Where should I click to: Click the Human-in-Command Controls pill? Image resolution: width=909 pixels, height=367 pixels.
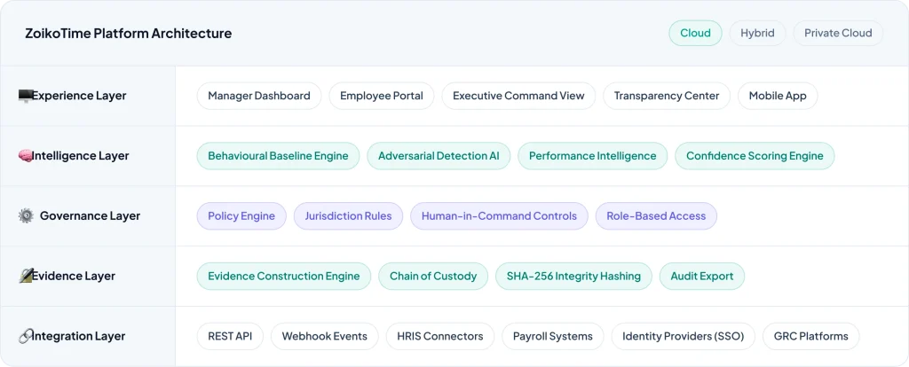499,215
